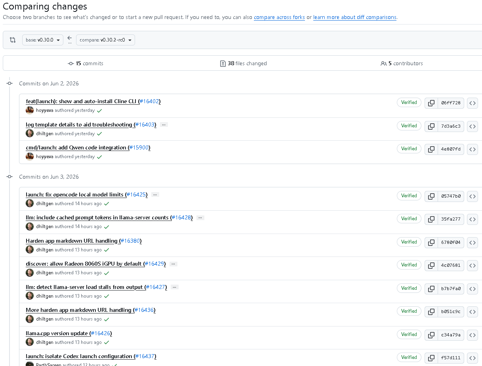Open commit cmd/launch: add Qwen code integration
482x366 pixels.
click(x=76, y=147)
